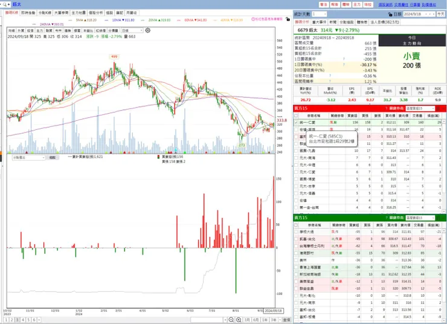Click the next-page arrow after page 6
The width and height of the screenshot is (447, 324).
(x=39, y=320)
